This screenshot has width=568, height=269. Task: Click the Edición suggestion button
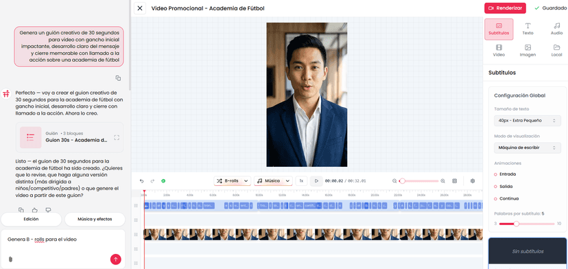coord(31,219)
